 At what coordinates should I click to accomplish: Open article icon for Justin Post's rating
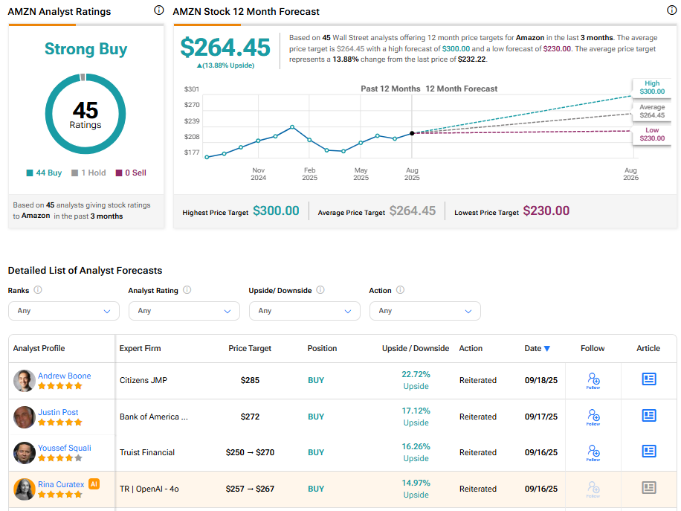pyautogui.click(x=648, y=416)
